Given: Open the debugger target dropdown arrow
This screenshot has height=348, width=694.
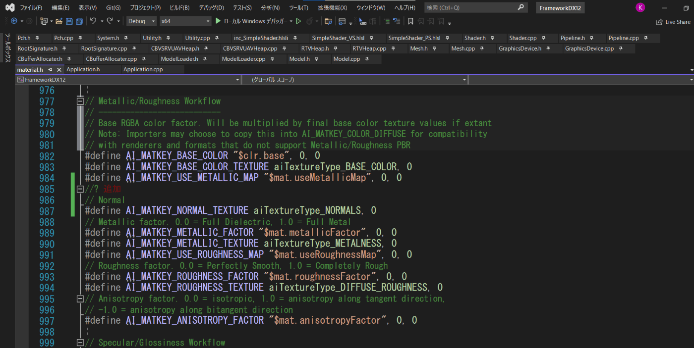Looking at the screenshot, I should point(291,21).
